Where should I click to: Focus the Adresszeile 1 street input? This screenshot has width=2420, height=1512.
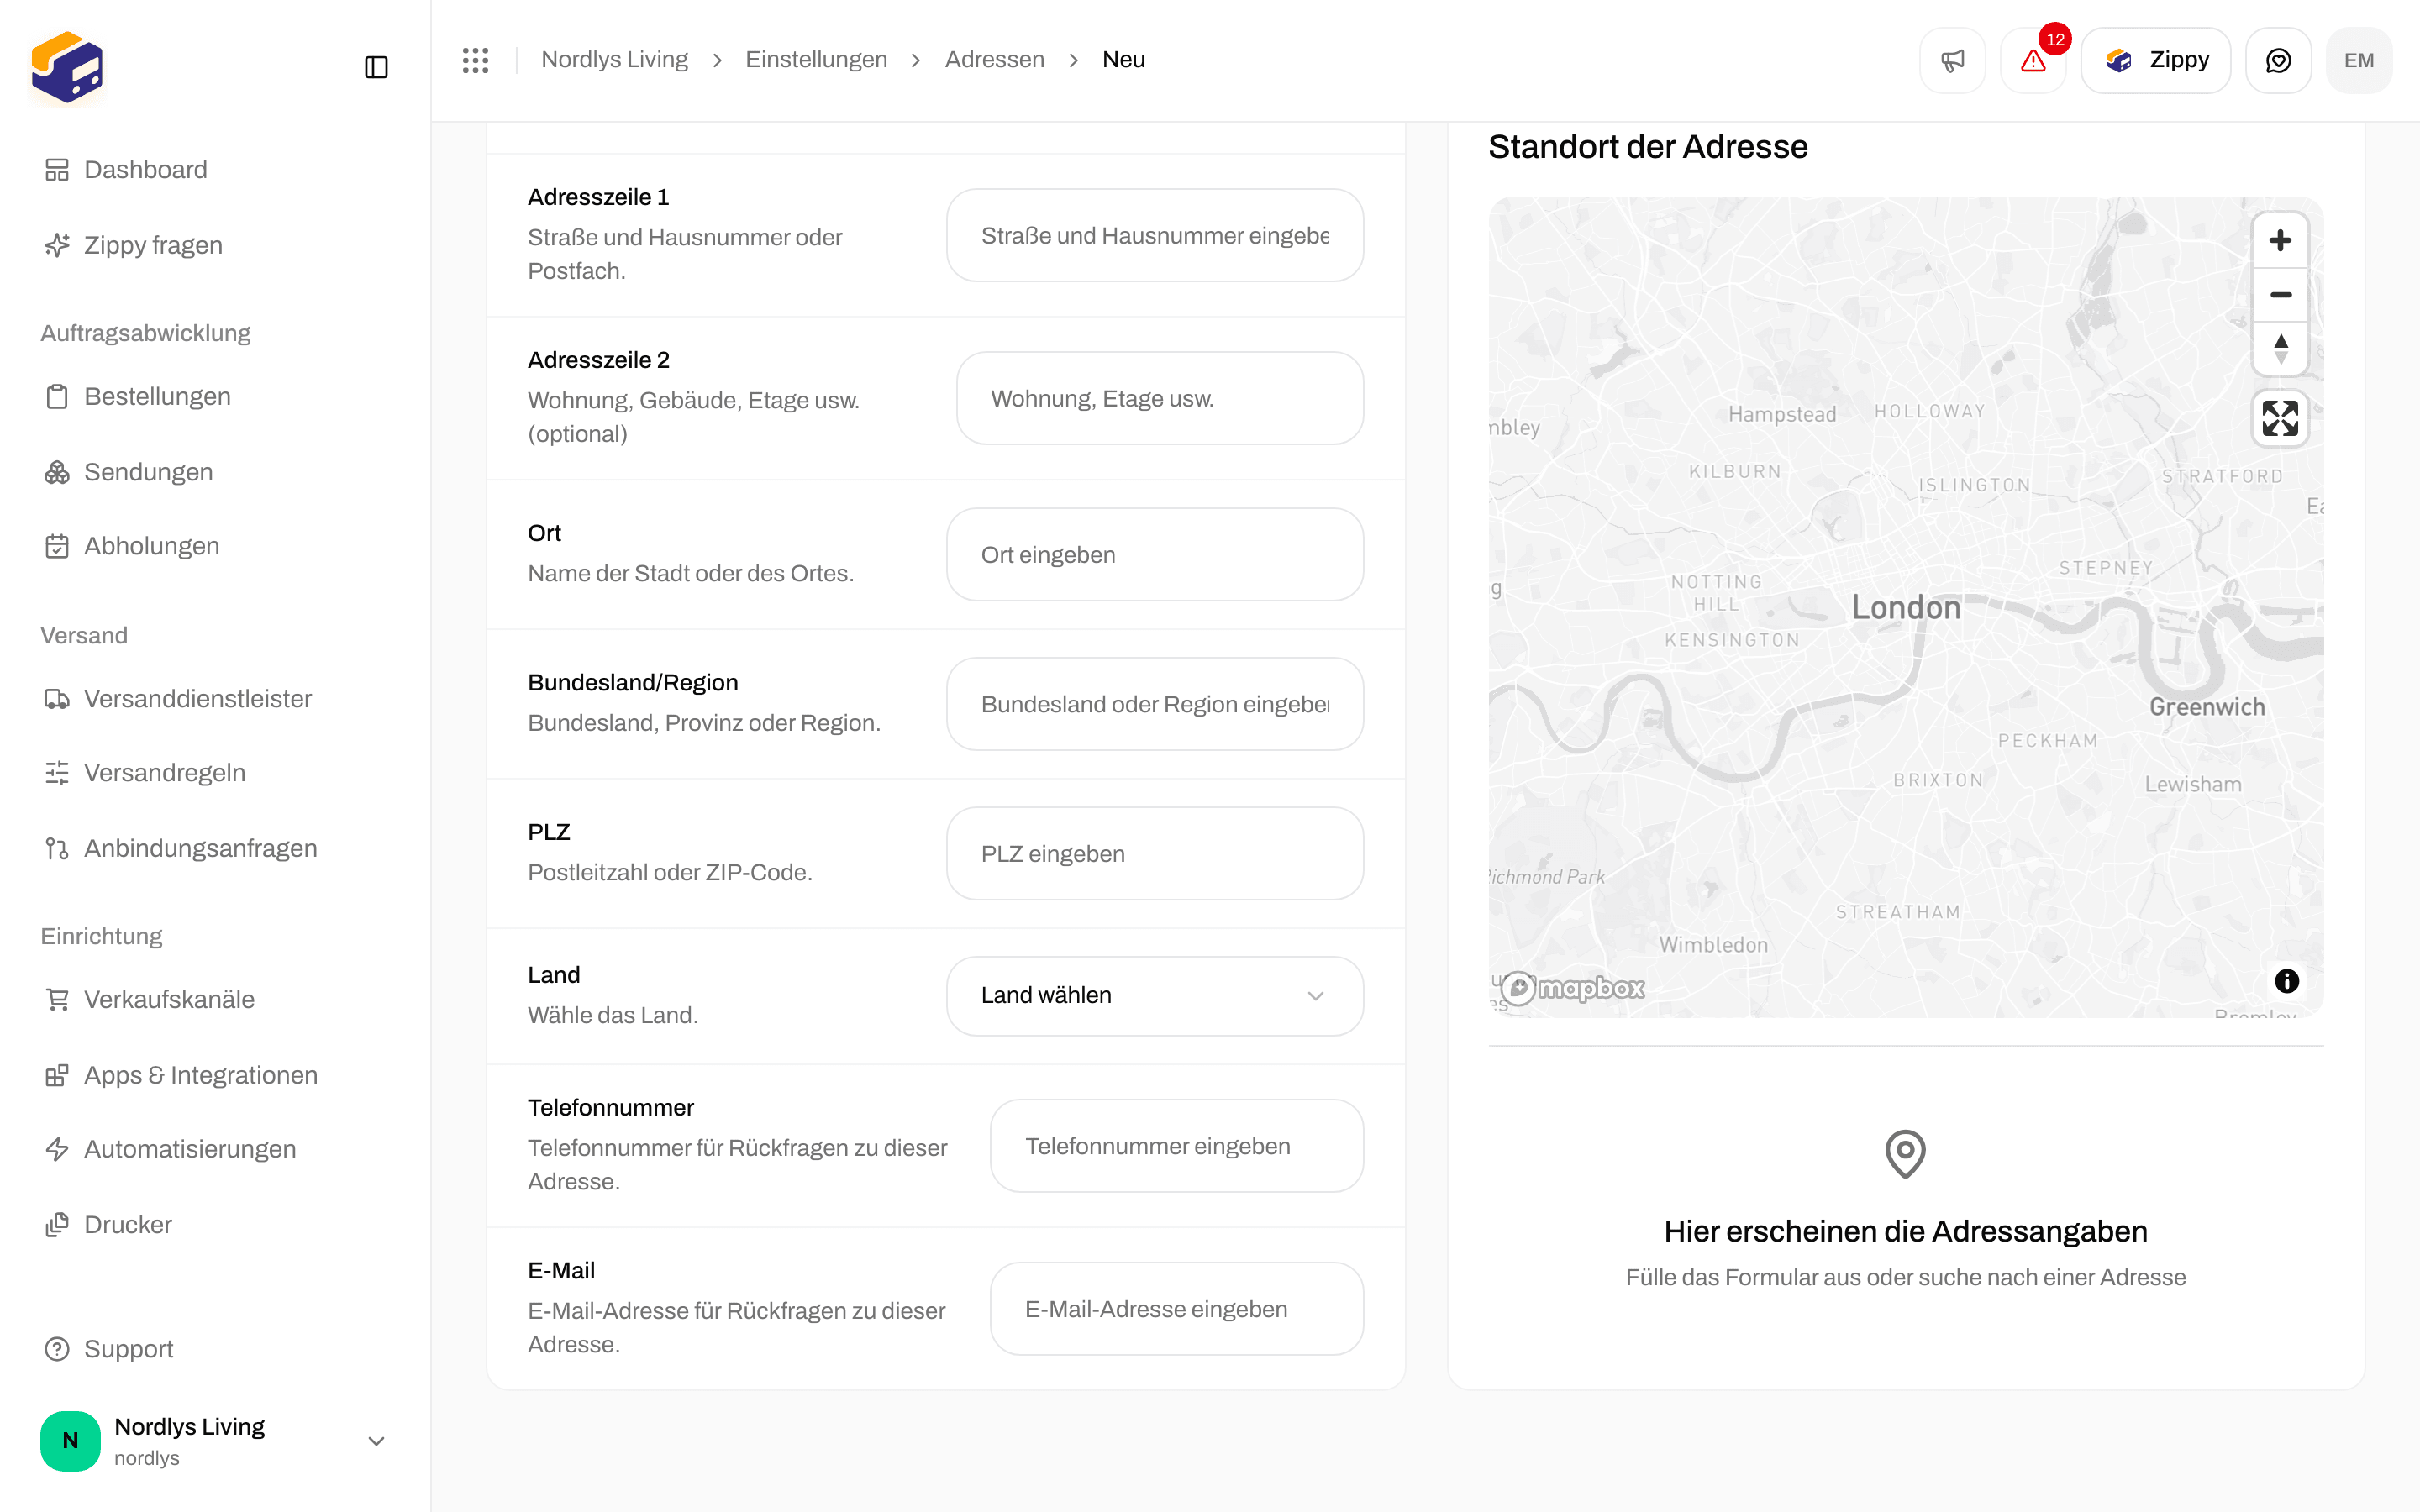1155,236
